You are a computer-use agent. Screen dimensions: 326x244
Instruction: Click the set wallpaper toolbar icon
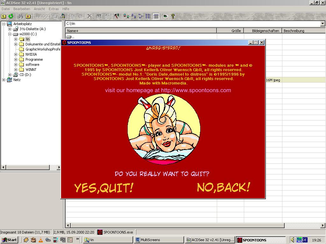[x=63, y=16]
